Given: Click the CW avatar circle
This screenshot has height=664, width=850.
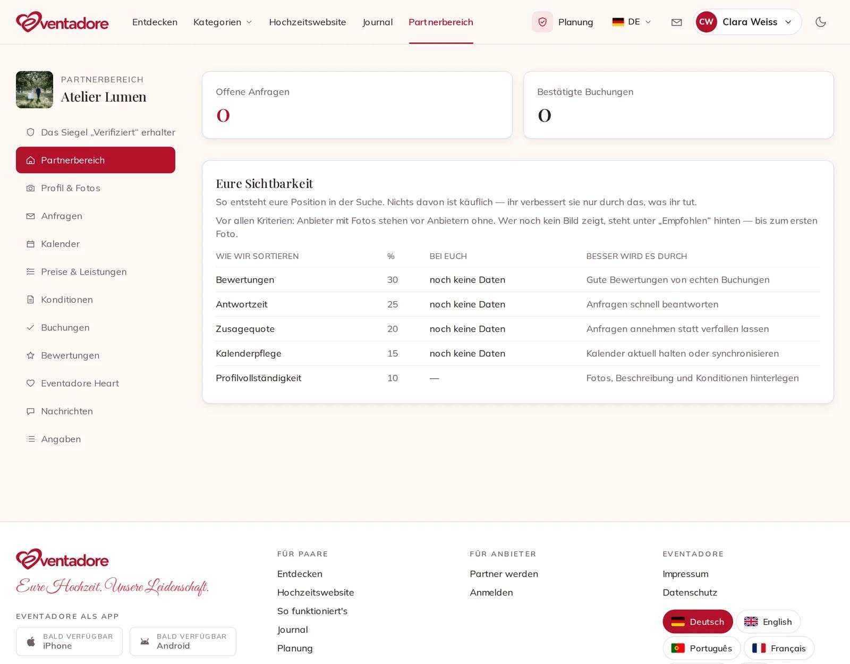Looking at the screenshot, I should (707, 22).
